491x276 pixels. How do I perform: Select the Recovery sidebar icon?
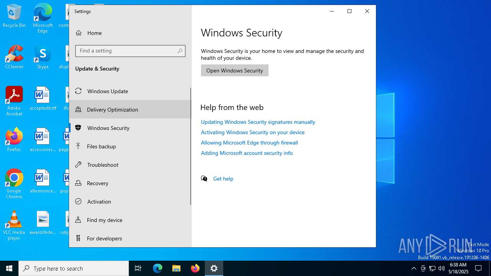click(x=78, y=183)
